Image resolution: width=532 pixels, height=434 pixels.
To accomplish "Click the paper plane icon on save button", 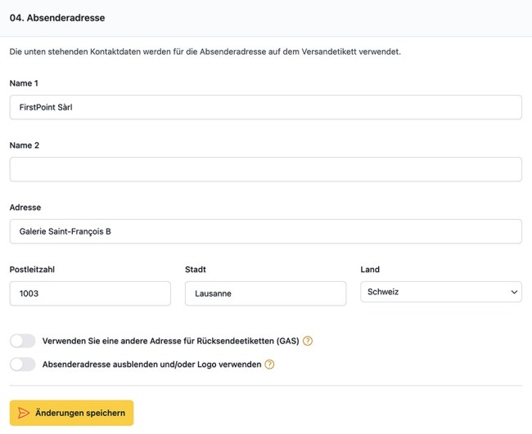I will click(24, 413).
